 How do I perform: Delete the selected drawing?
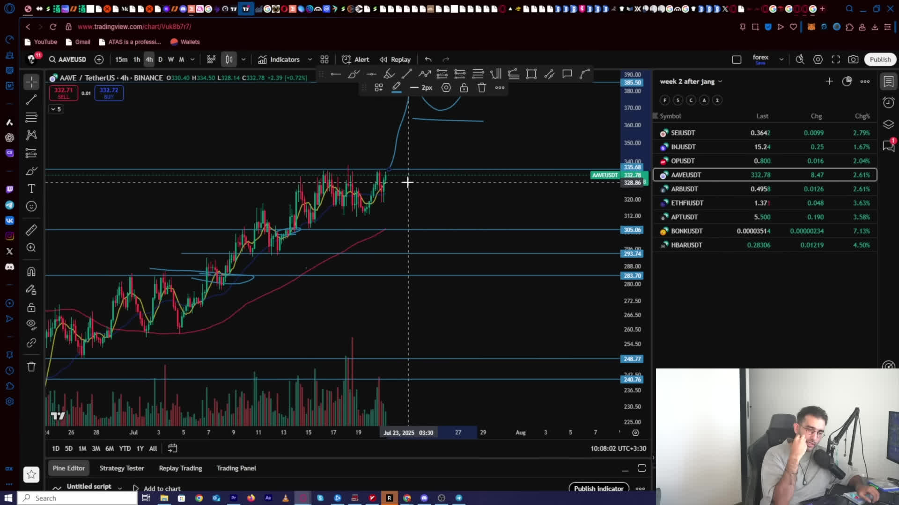pyautogui.click(x=482, y=87)
